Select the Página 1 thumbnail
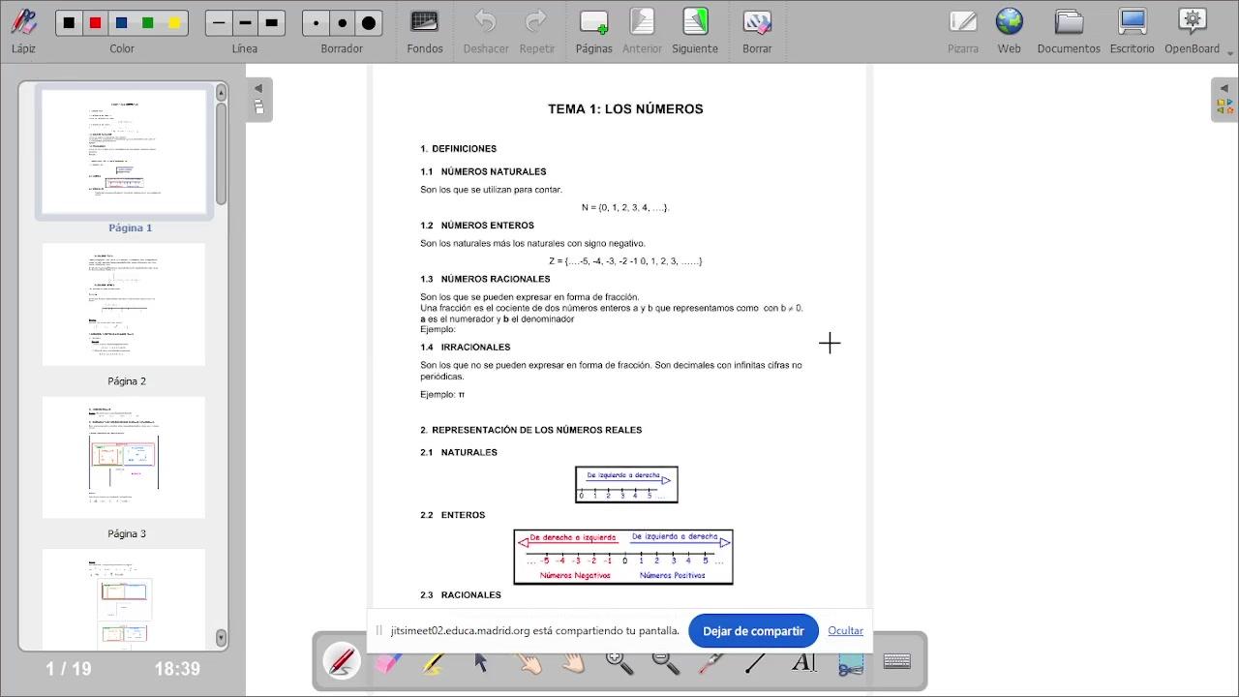This screenshot has height=697, width=1239. tap(124, 151)
